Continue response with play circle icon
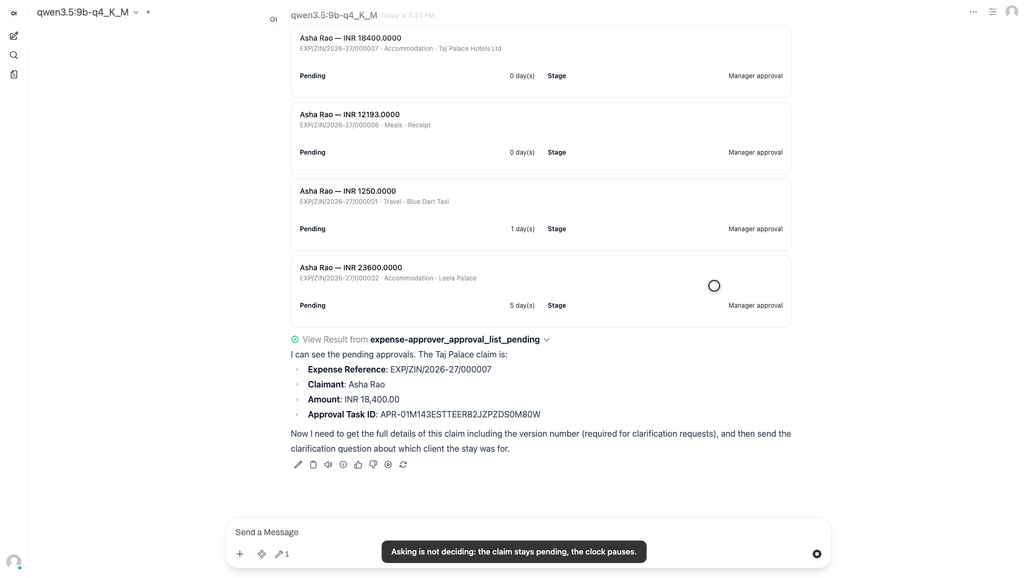This screenshot has height=578, width=1028. [x=388, y=465]
